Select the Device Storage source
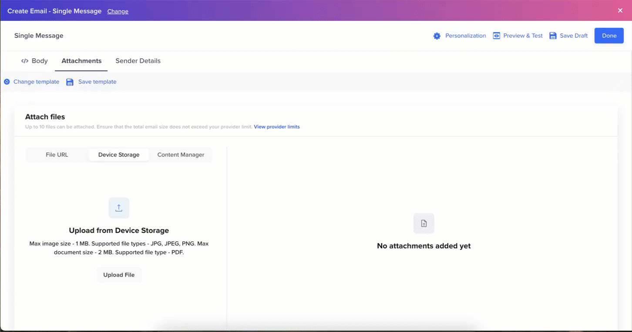The width and height of the screenshot is (632, 332). click(x=119, y=154)
